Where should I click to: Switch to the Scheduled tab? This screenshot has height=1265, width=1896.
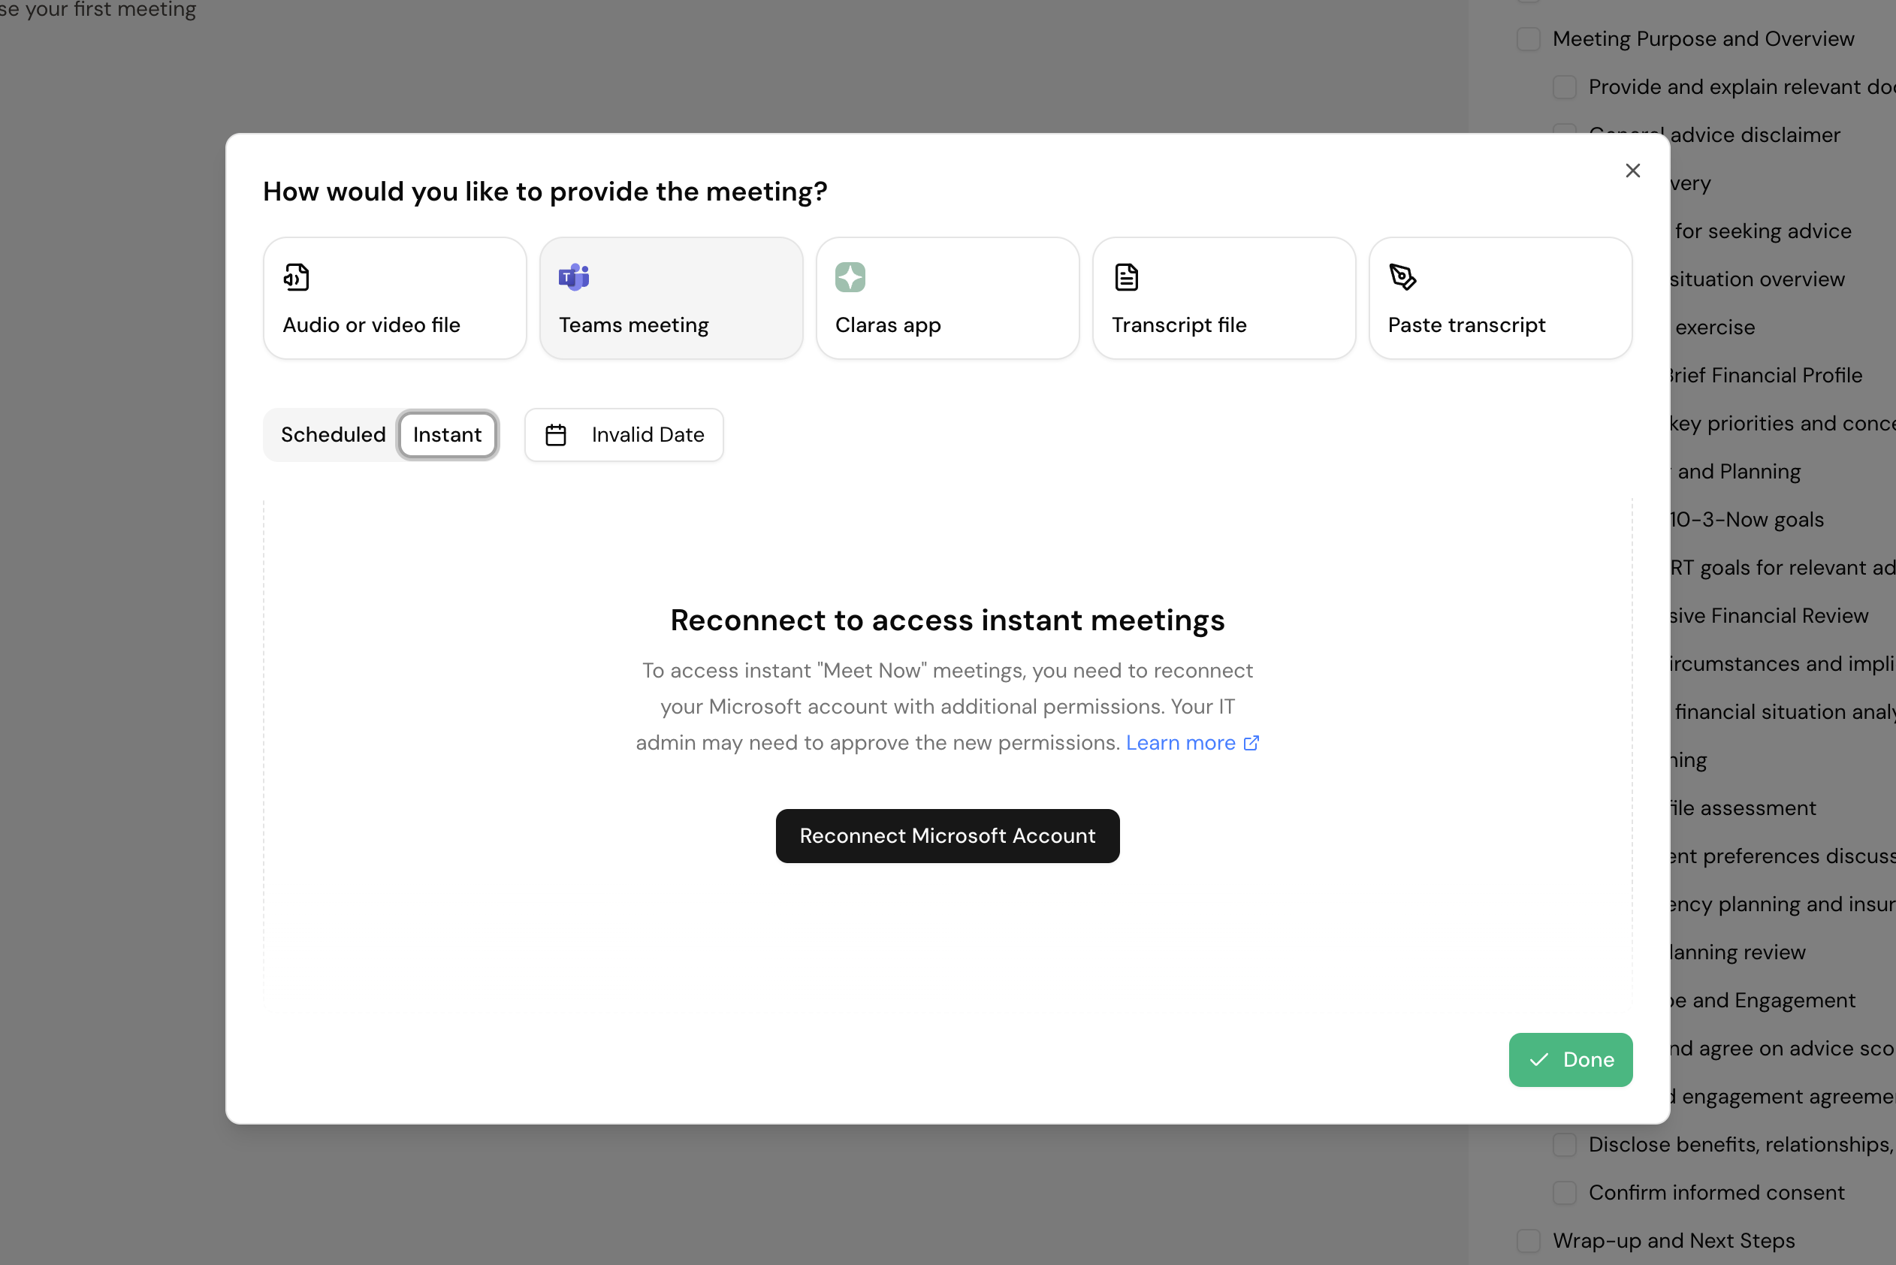point(333,435)
